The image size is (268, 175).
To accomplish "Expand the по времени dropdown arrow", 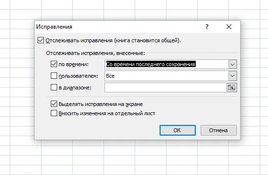I will click(232, 64).
